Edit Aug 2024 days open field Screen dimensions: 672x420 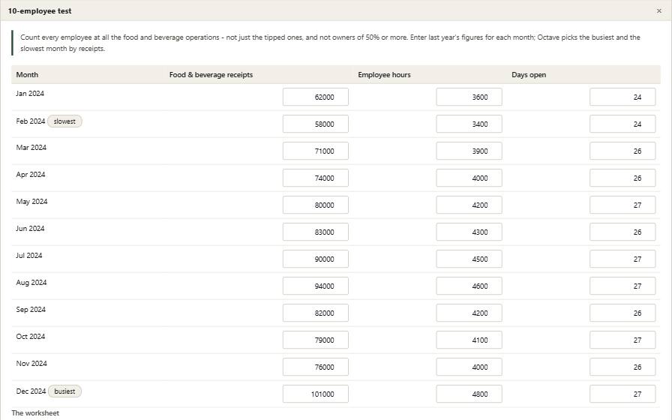(622, 286)
